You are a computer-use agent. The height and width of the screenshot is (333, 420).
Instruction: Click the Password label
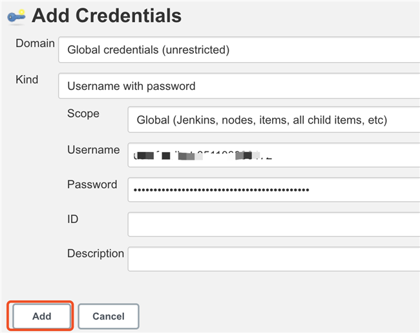pyautogui.click(x=92, y=184)
